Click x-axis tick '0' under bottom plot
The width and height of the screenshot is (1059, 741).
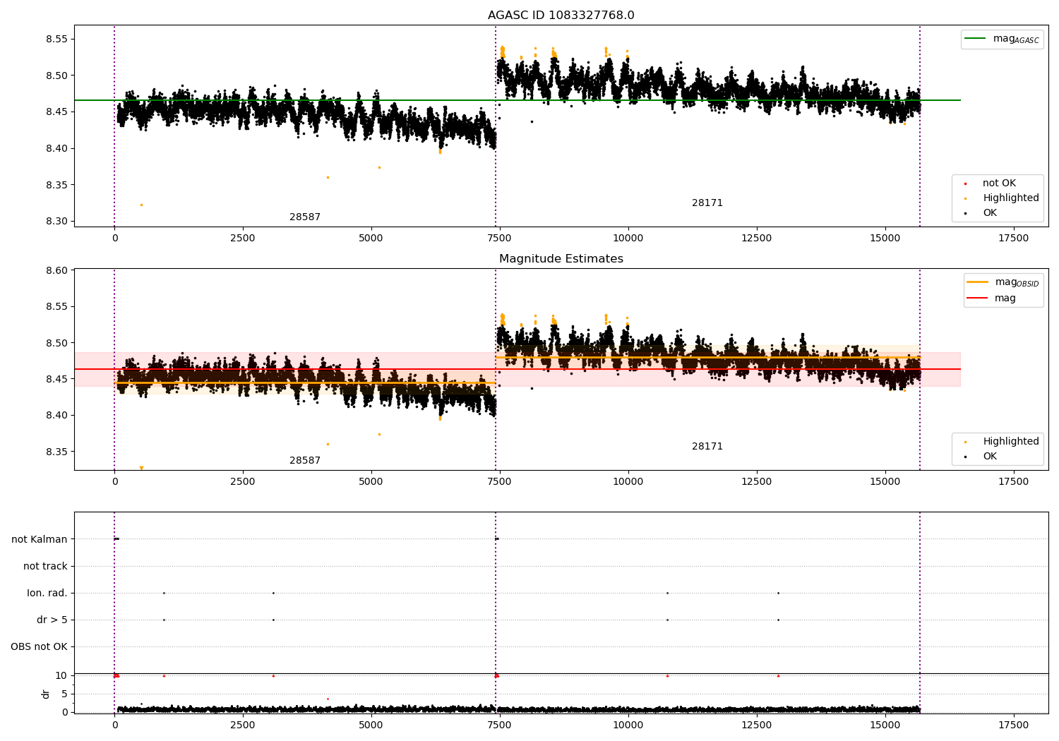coord(114,725)
